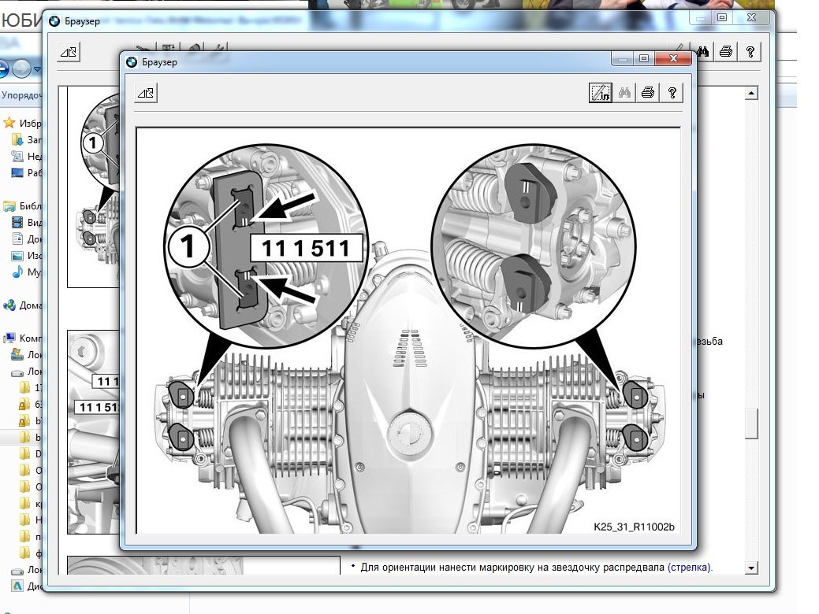Select Избранное in Explorer navigation pane

pos(30,123)
